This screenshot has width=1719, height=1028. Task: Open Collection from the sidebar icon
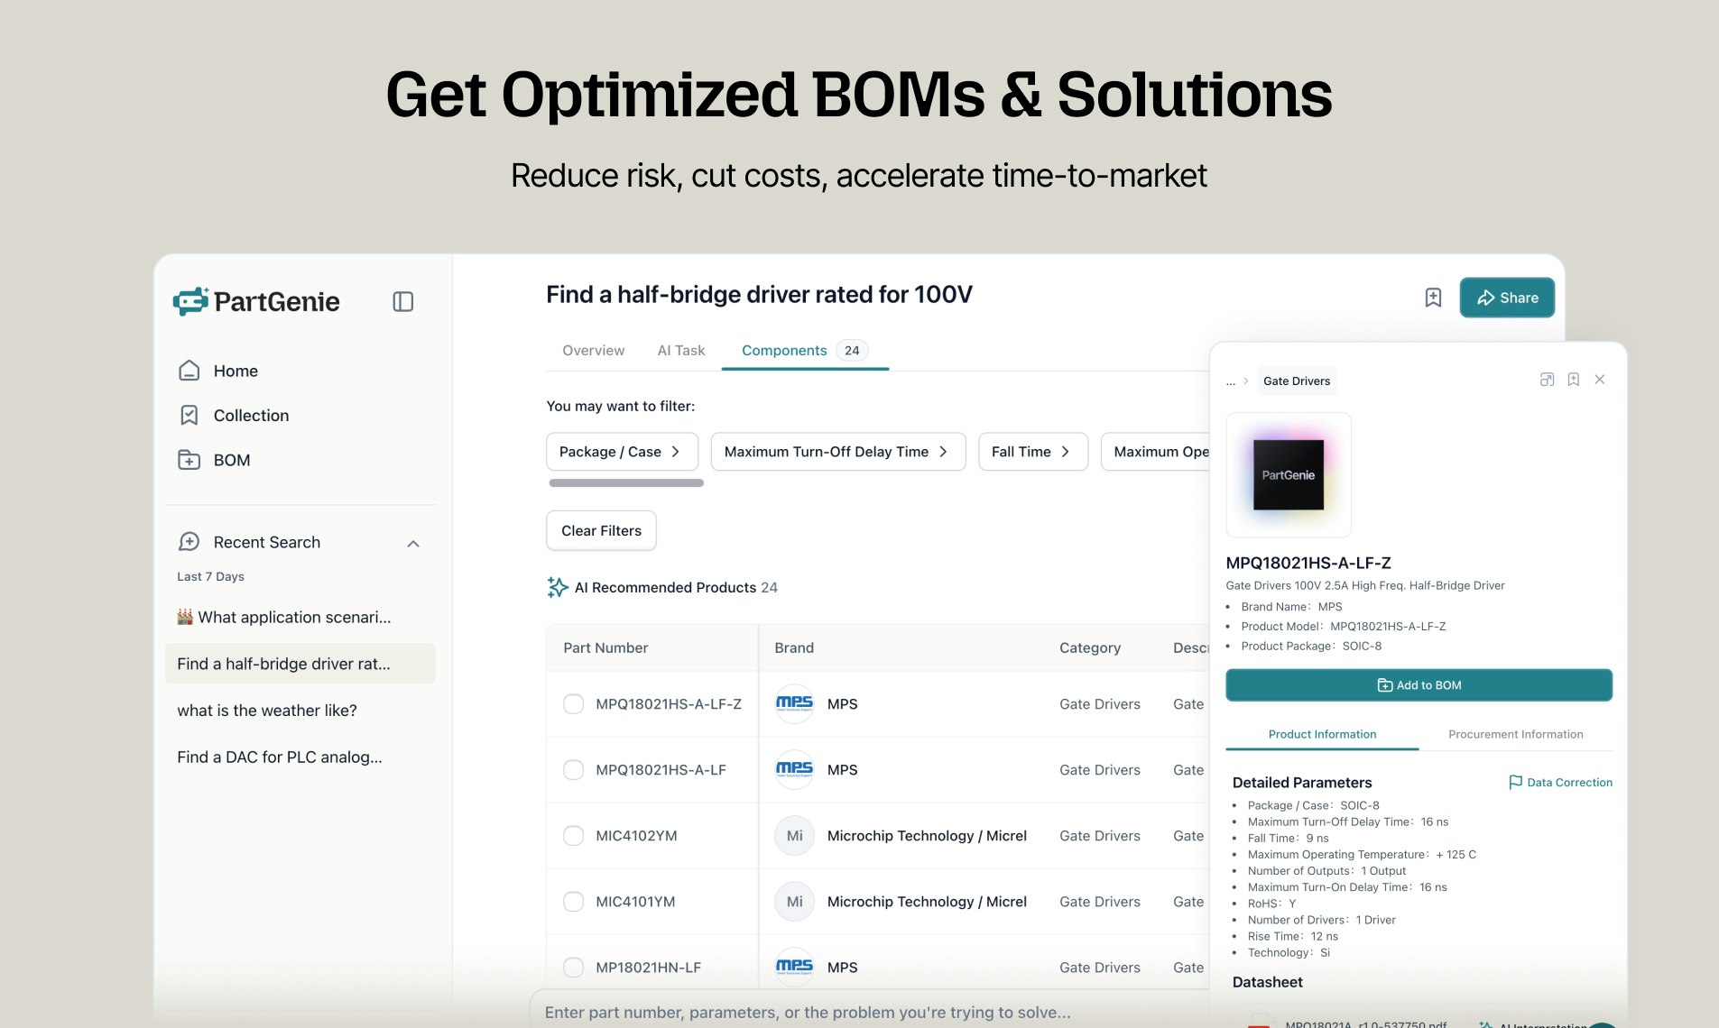pyautogui.click(x=189, y=415)
